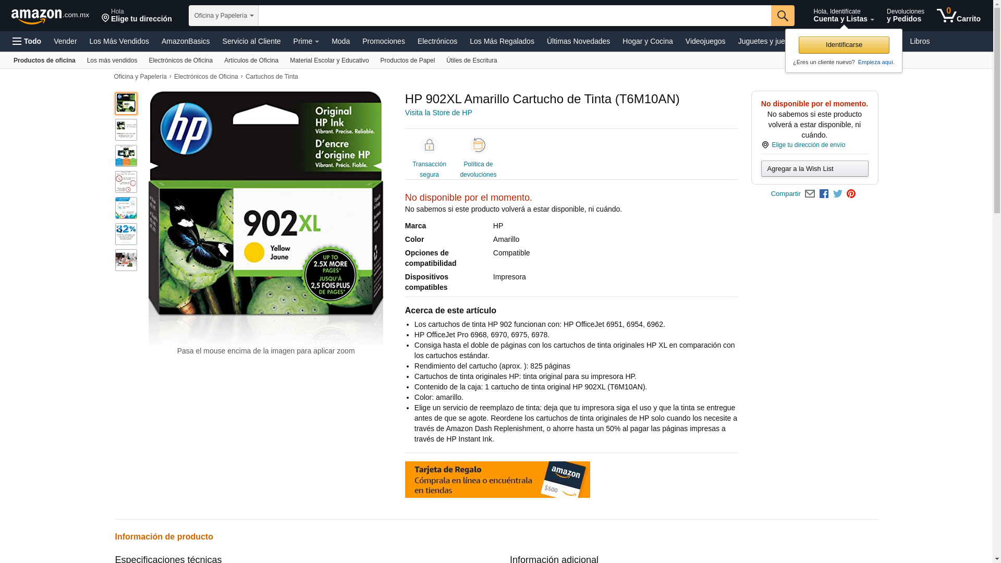Select the second product thumbnail image

pos(126,130)
